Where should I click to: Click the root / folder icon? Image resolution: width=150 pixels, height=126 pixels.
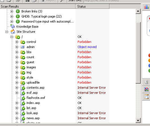[18, 37]
